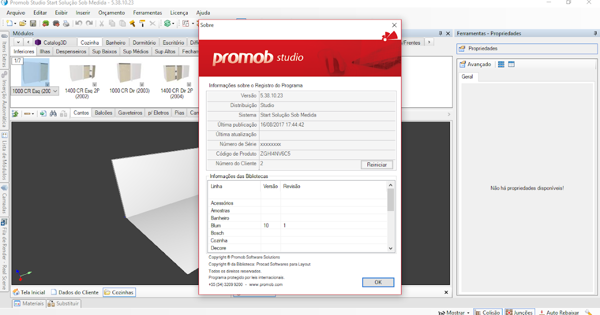Click the table view icon beside Avançado
Screen dimensions: 600x315
(511, 64)
